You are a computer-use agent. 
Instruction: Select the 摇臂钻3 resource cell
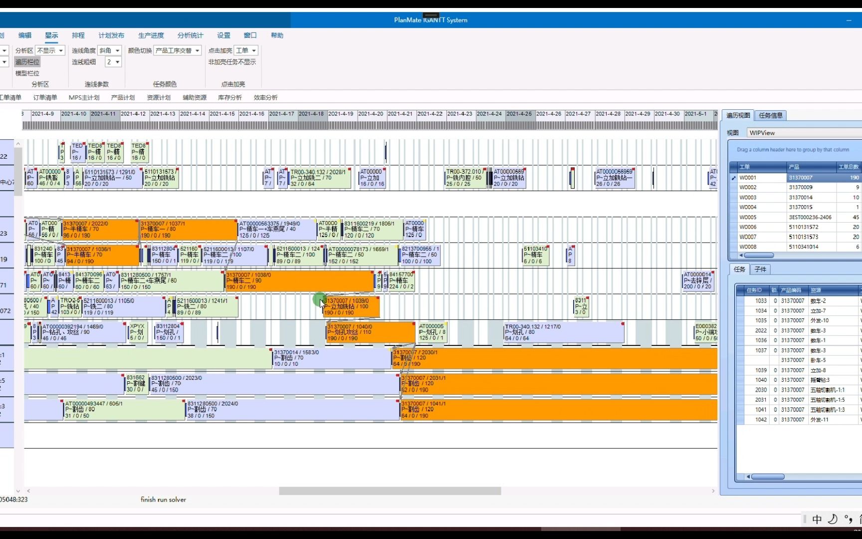click(834, 380)
